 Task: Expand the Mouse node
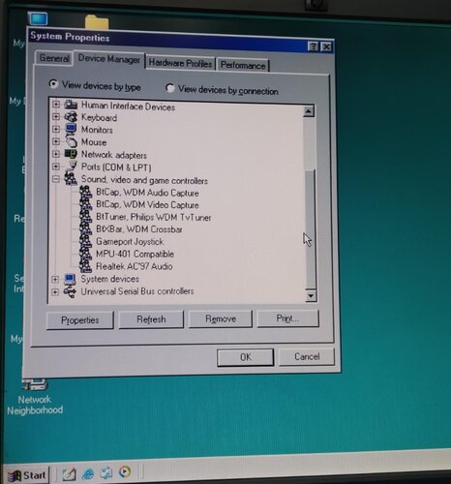click(x=56, y=141)
